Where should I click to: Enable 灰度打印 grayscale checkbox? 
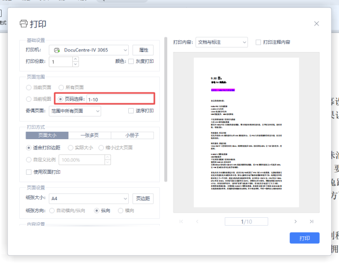(x=131, y=62)
